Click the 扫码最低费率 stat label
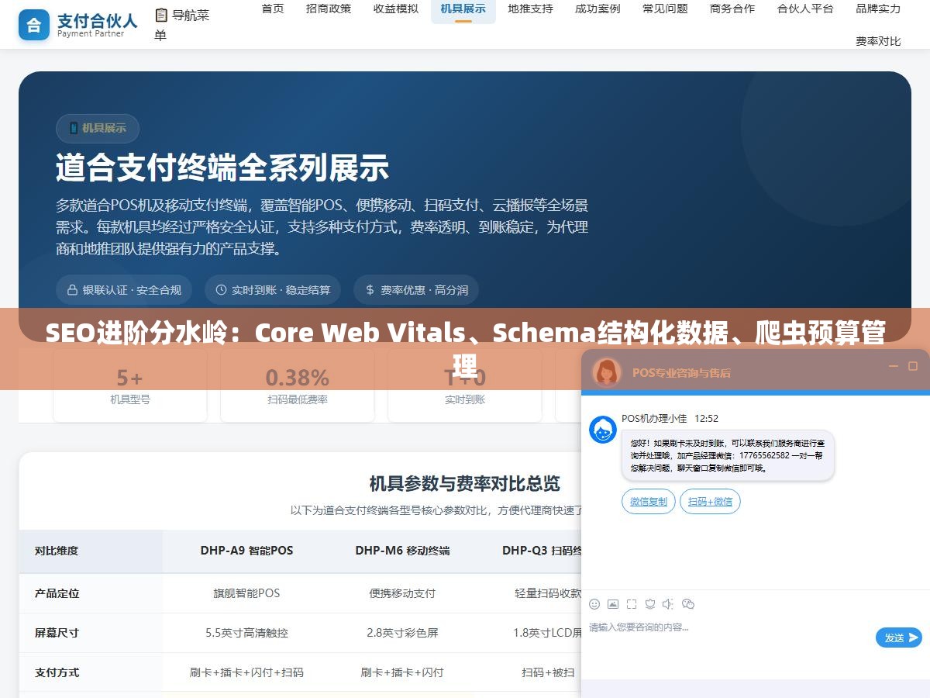 pyautogui.click(x=298, y=399)
